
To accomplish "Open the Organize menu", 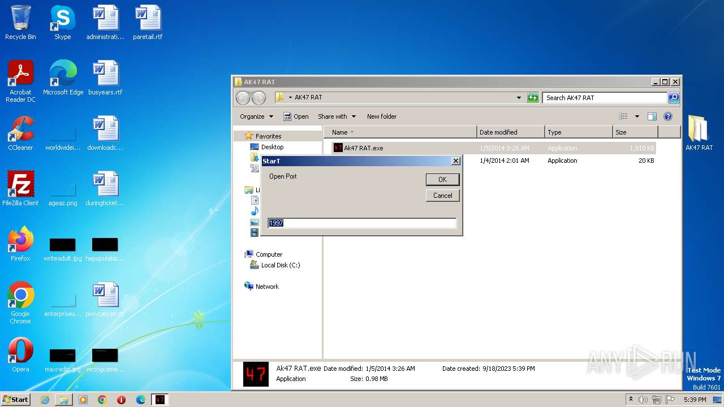I will point(256,116).
